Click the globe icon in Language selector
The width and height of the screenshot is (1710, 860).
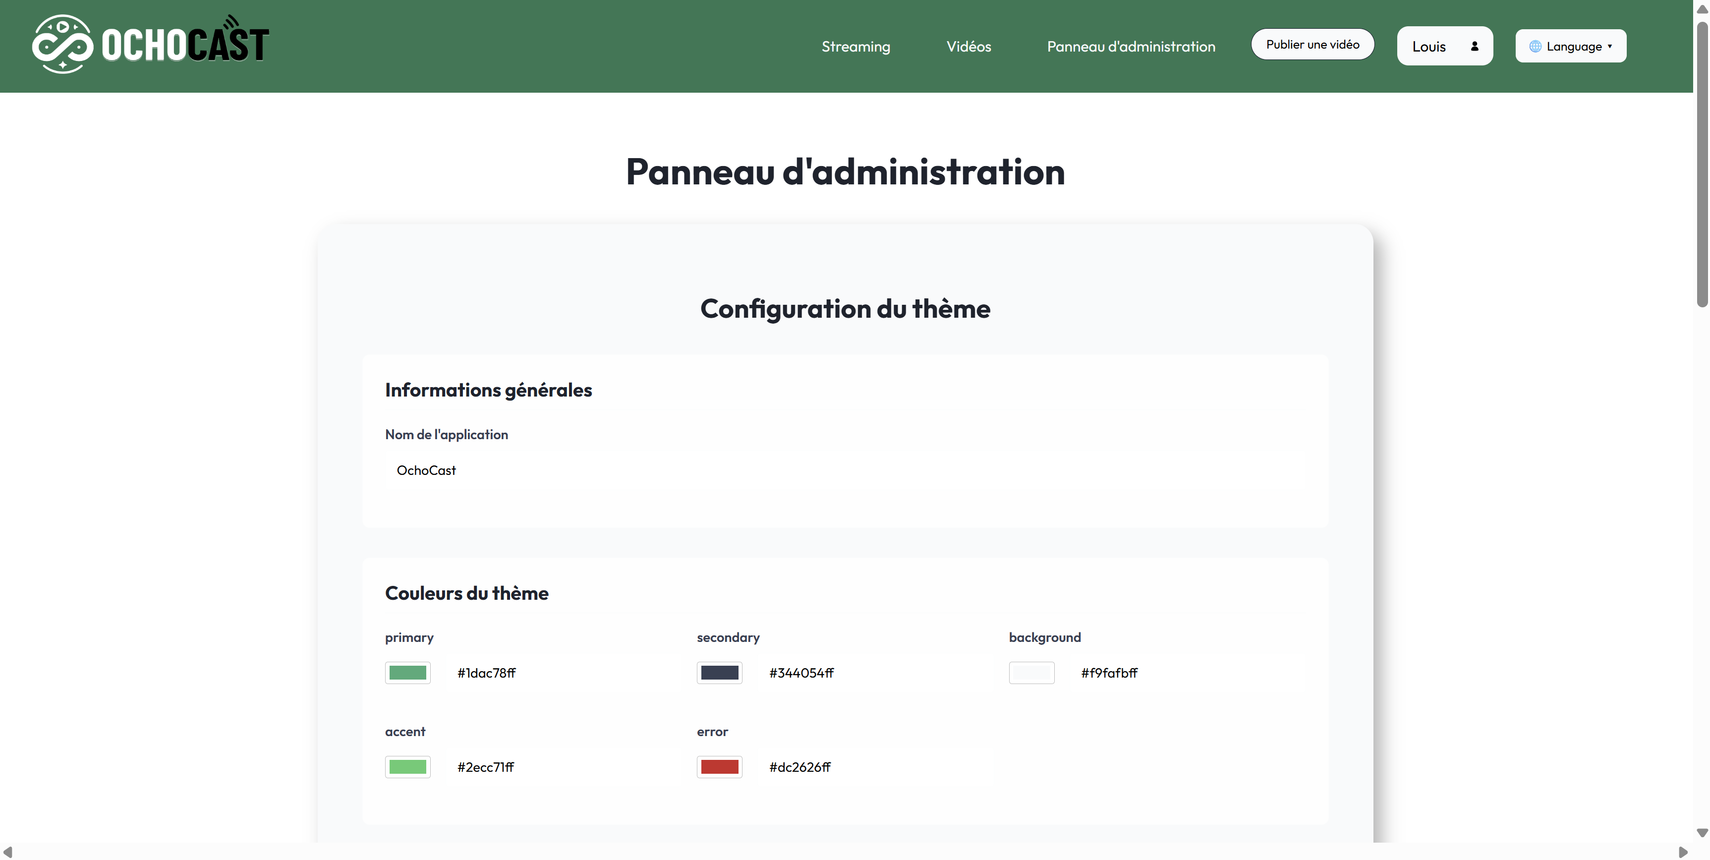coord(1535,47)
